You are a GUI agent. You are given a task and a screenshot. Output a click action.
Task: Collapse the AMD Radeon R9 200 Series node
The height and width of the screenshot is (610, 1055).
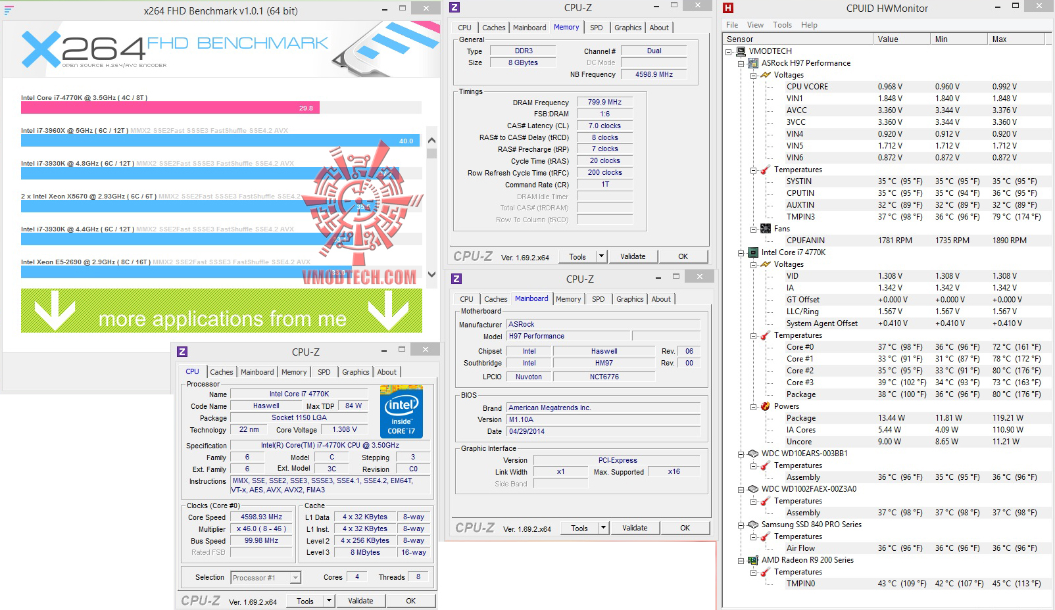pyautogui.click(x=741, y=560)
